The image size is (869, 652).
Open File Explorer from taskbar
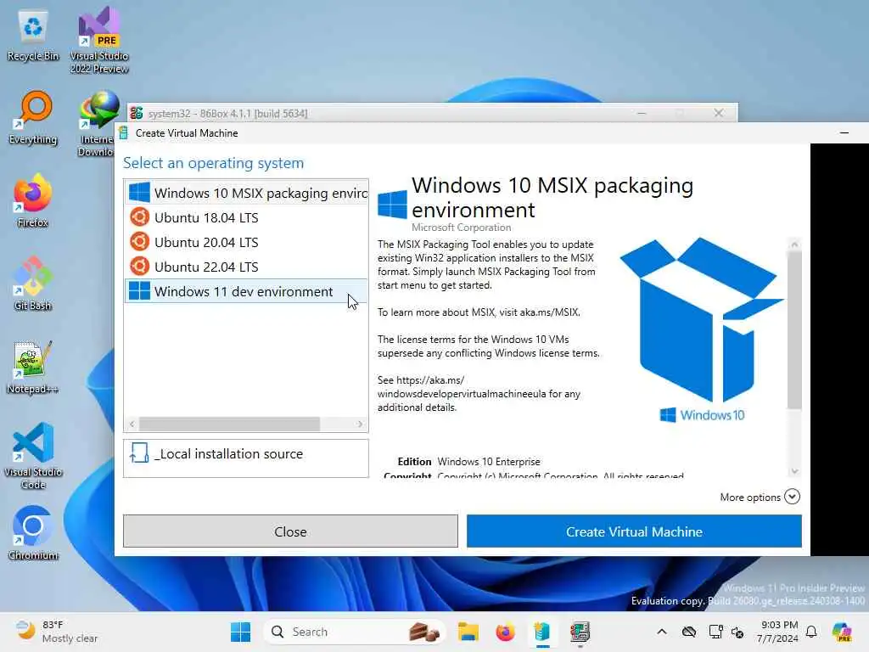tap(468, 632)
